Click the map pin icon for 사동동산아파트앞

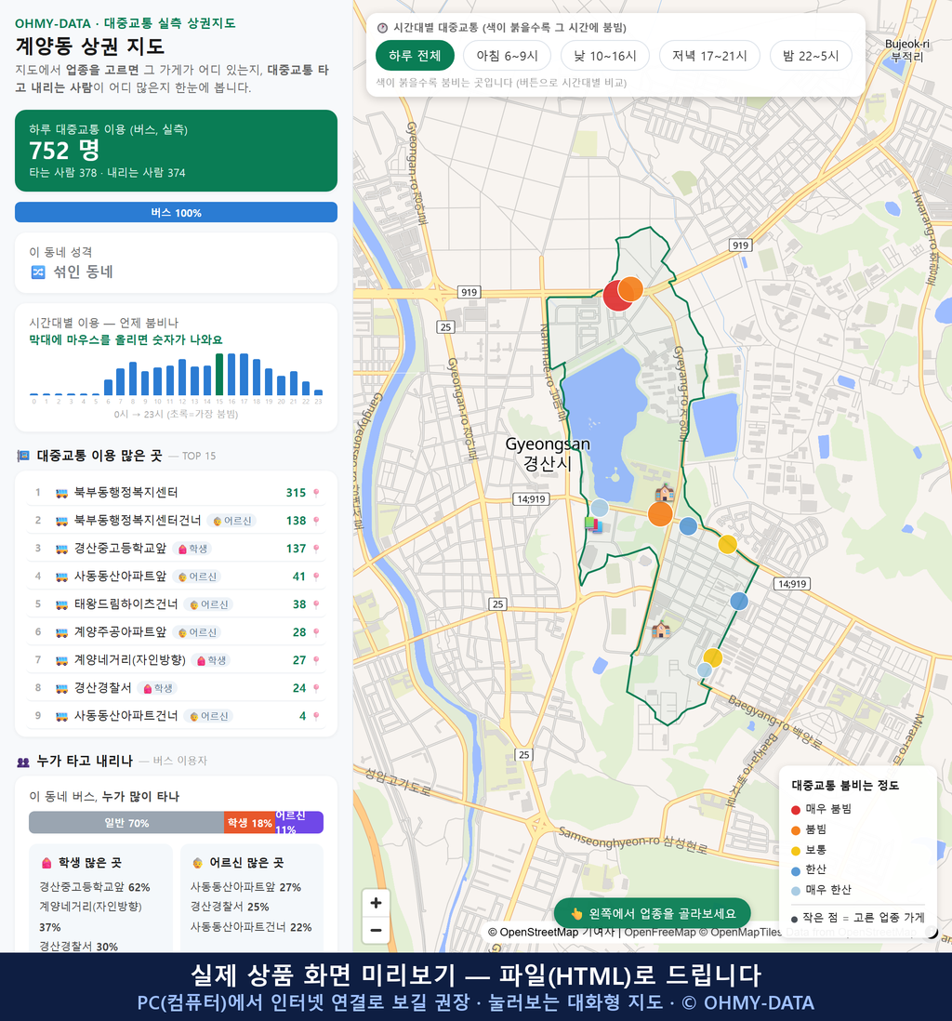316,577
